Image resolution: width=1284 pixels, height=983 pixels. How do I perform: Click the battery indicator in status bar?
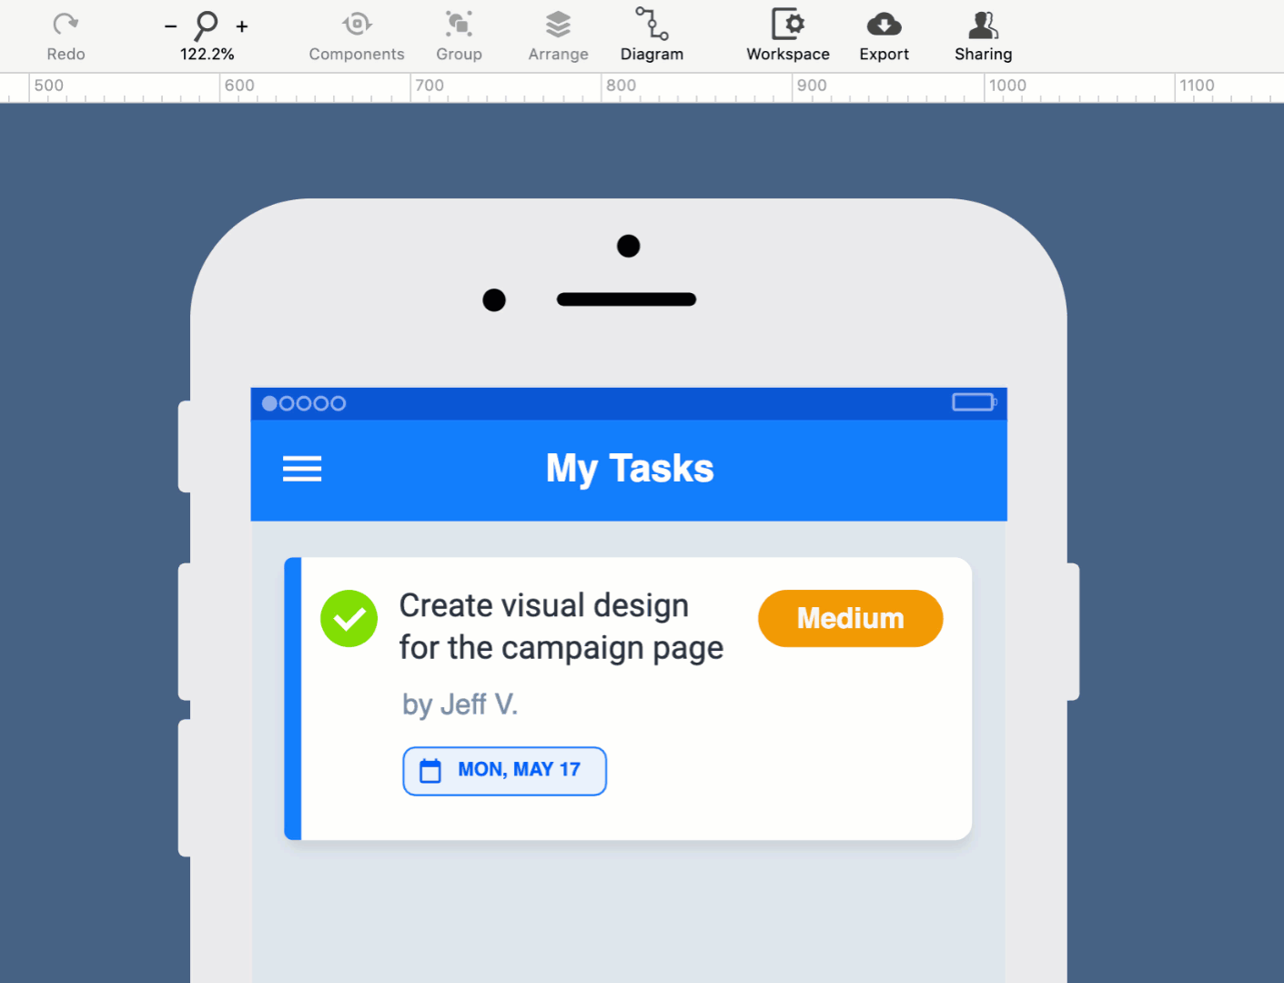974,402
